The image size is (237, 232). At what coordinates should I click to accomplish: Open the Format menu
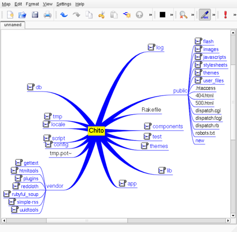[x=32, y=4]
